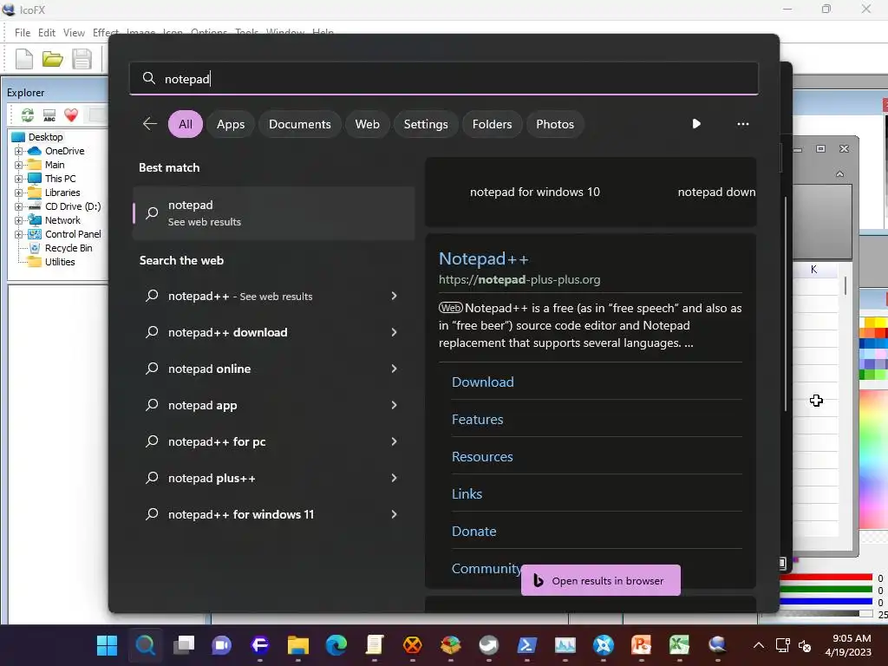
Task: Click the IcoFX icon on the taskbar
Action: 717,645
